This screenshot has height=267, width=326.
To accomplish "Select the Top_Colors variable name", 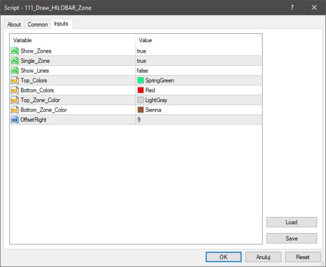I will pyautogui.click(x=34, y=80).
